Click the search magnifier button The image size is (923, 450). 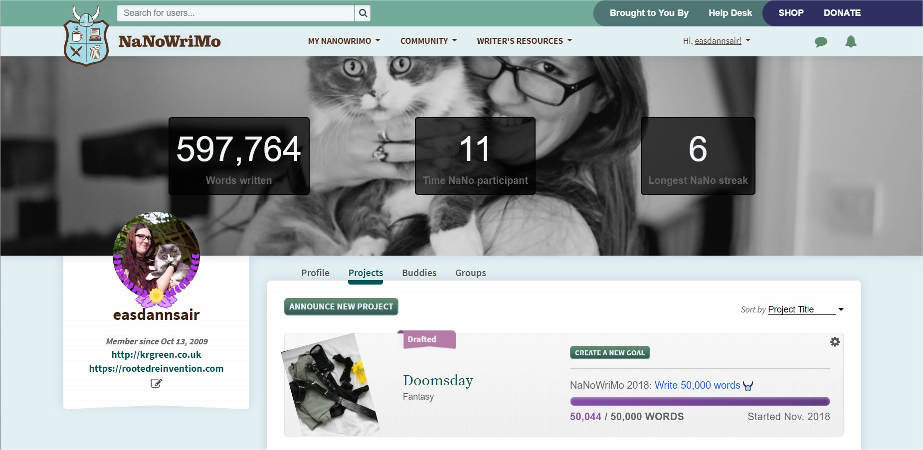(x=363, y=13)
